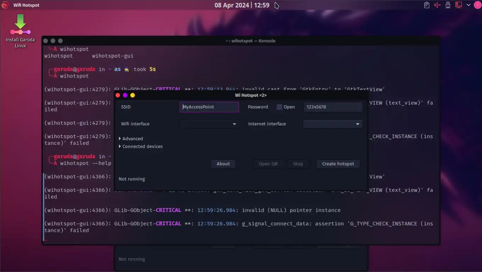This screenshot has width=482, height=272.
Task: Expand hidden system tray icons chevron
Action: pyautogui.click(x=469, y=5)
